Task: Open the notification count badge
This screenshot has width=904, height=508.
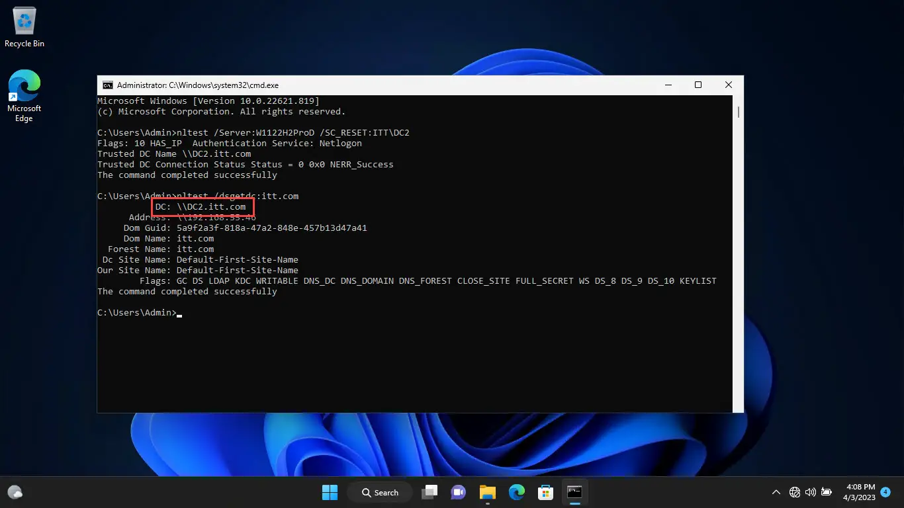Action: 885,492
